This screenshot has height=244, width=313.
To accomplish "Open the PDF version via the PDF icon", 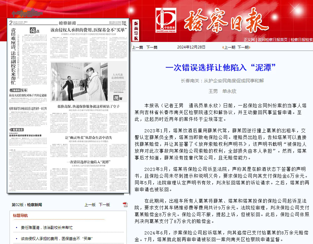I will click(125, 204).
